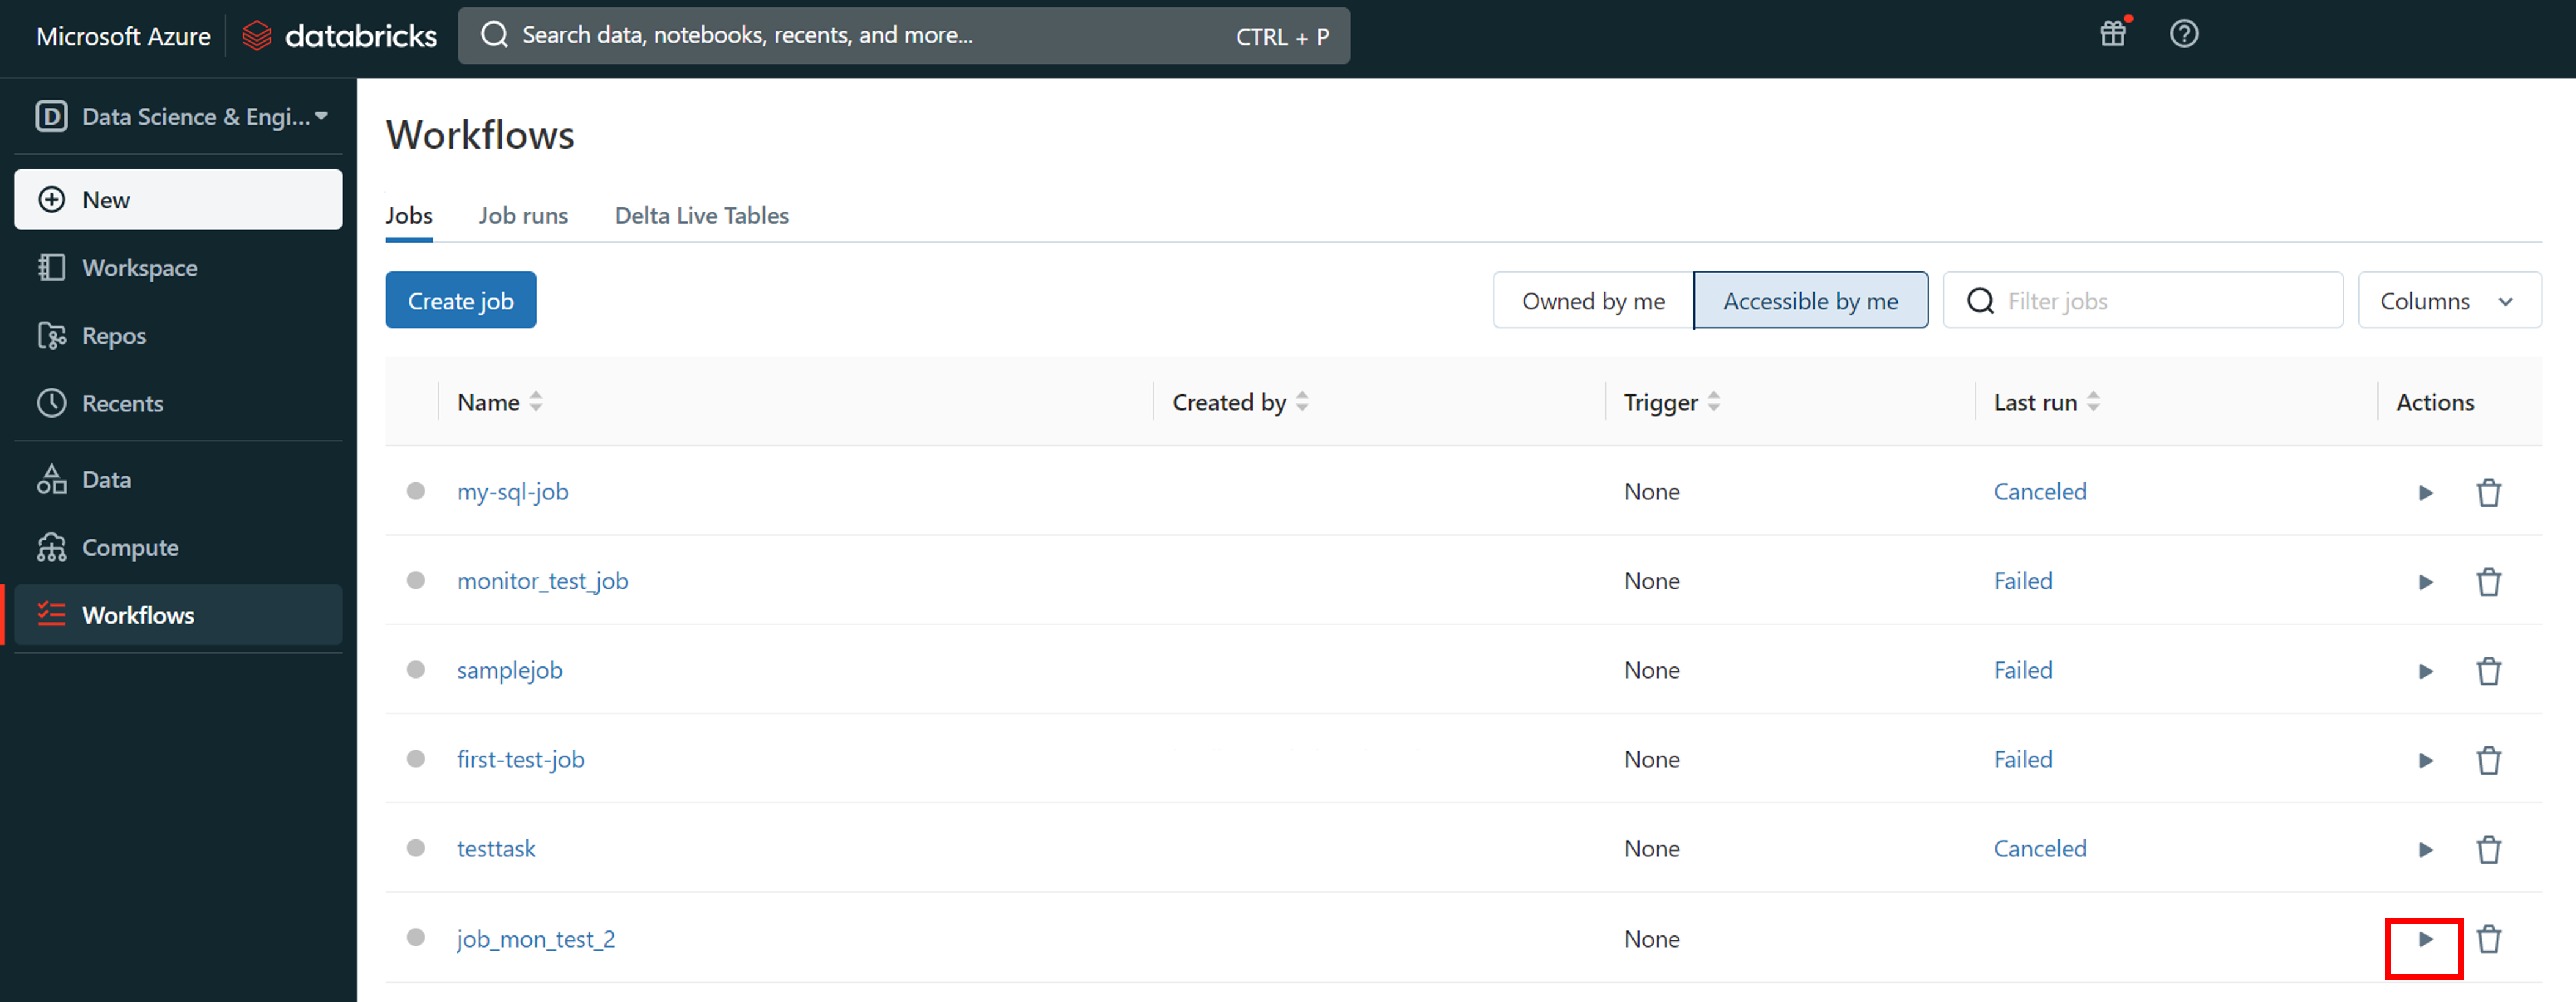Open the Delta Live Tables tab
Viewport: 2576px width, 1002px height.
pyautogui.click(x=701, y=216)
